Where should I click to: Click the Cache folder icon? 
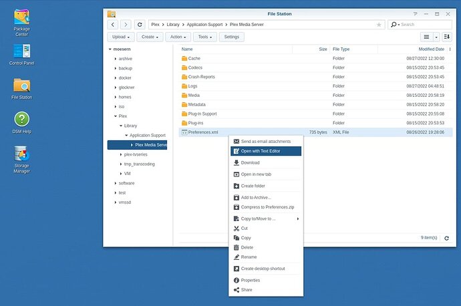coord(184,59)
